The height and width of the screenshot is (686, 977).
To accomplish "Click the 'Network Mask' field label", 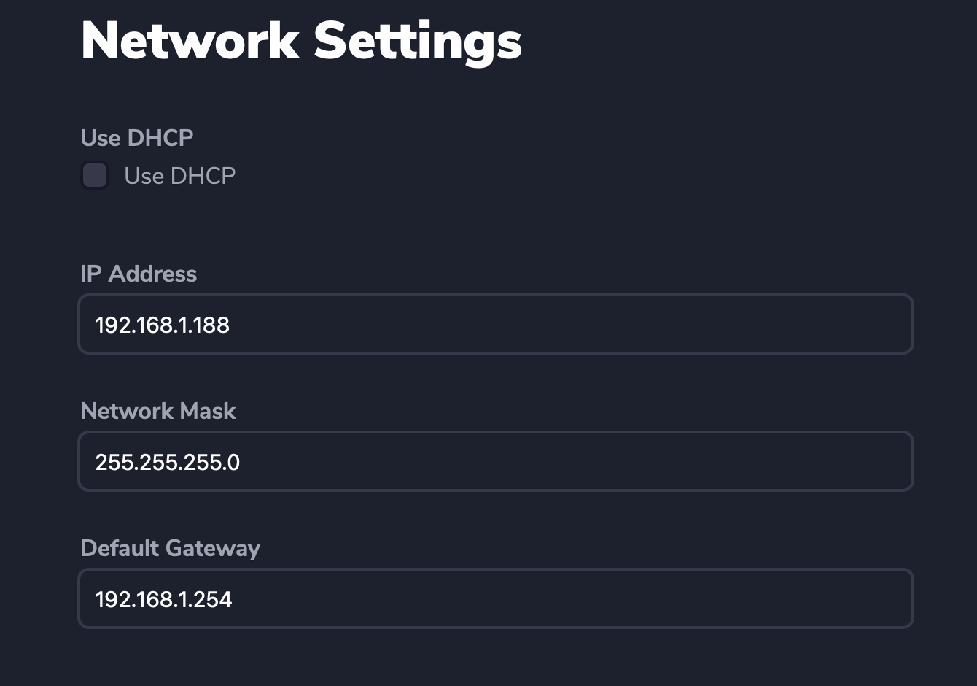I will (158, 411).
